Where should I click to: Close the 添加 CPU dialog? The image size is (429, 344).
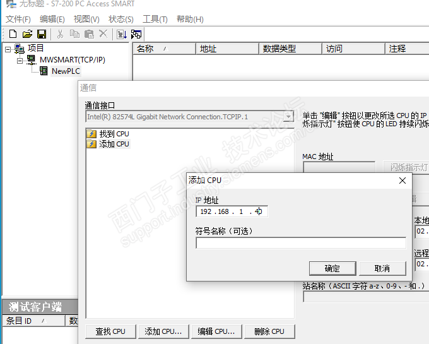click(x=403, y=181)
